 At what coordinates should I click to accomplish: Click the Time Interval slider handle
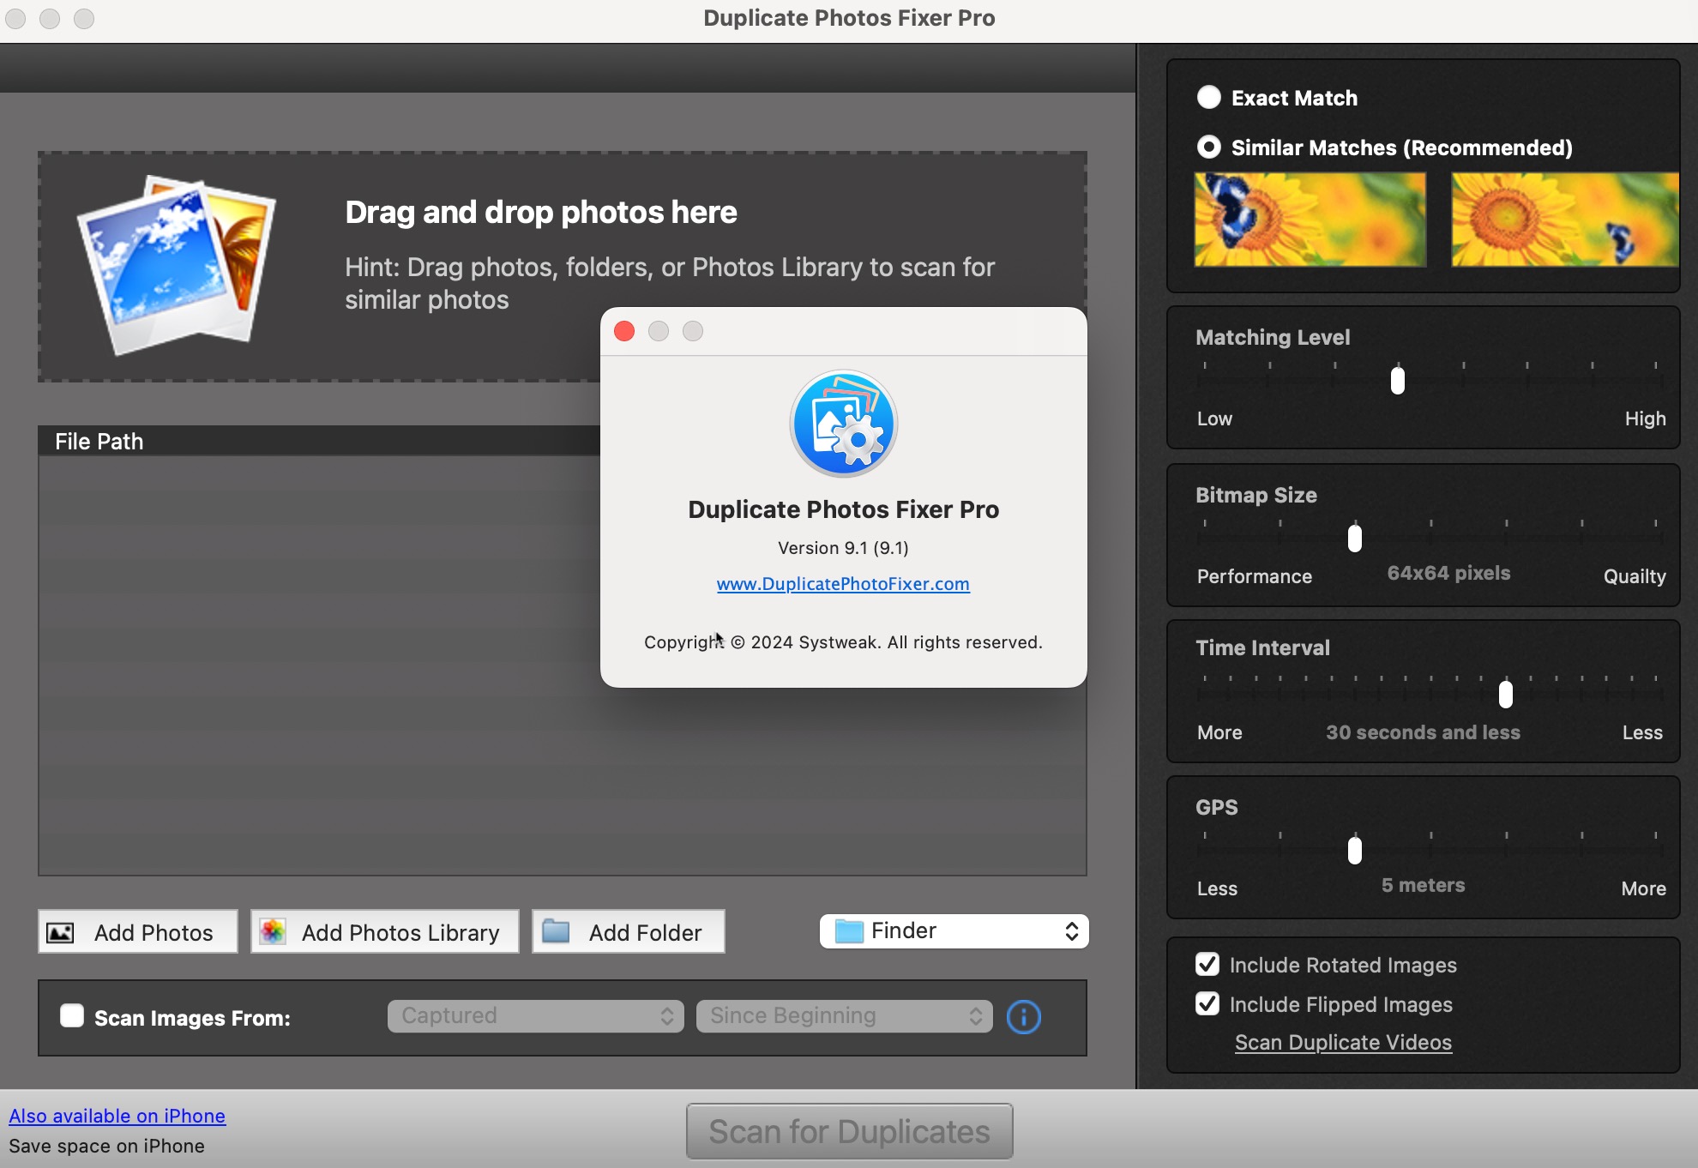pos(1506,694)
